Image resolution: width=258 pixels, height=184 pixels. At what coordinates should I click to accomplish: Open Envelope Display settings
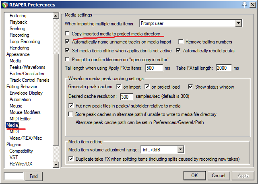(26, 93)
